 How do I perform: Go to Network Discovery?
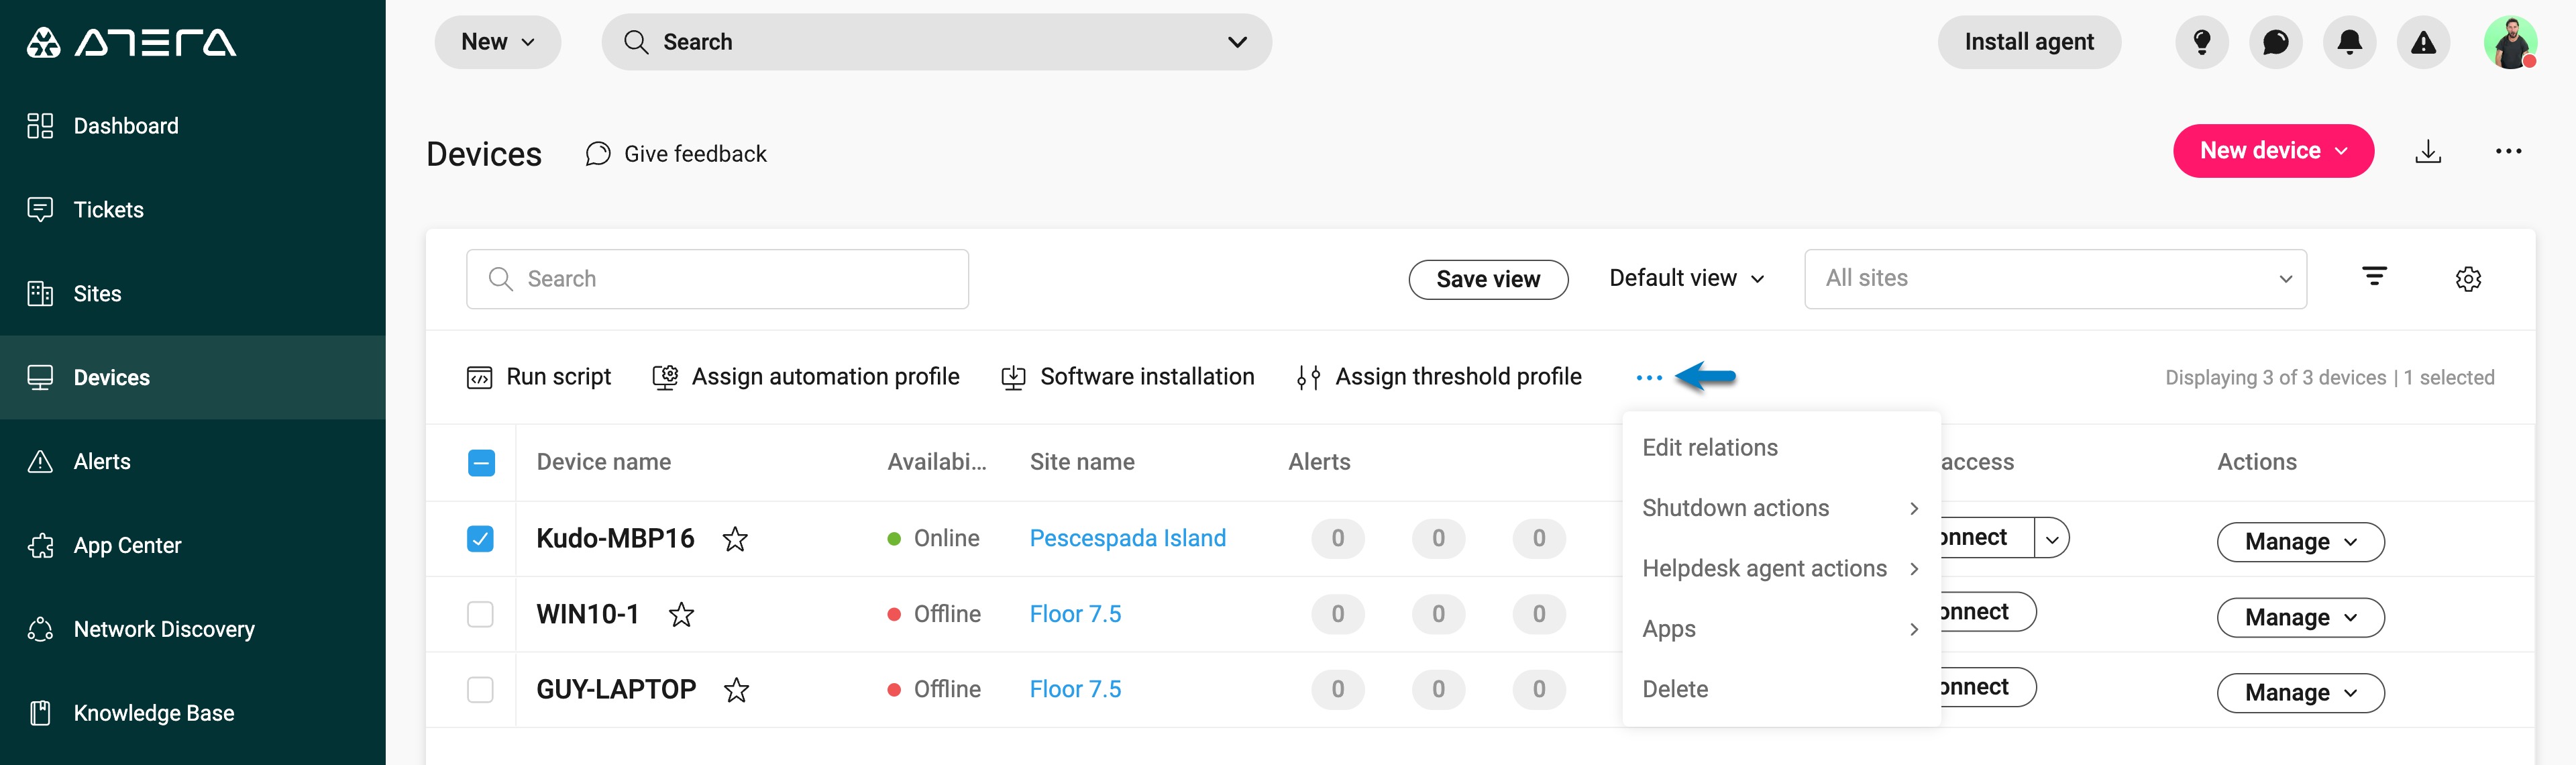192,630
